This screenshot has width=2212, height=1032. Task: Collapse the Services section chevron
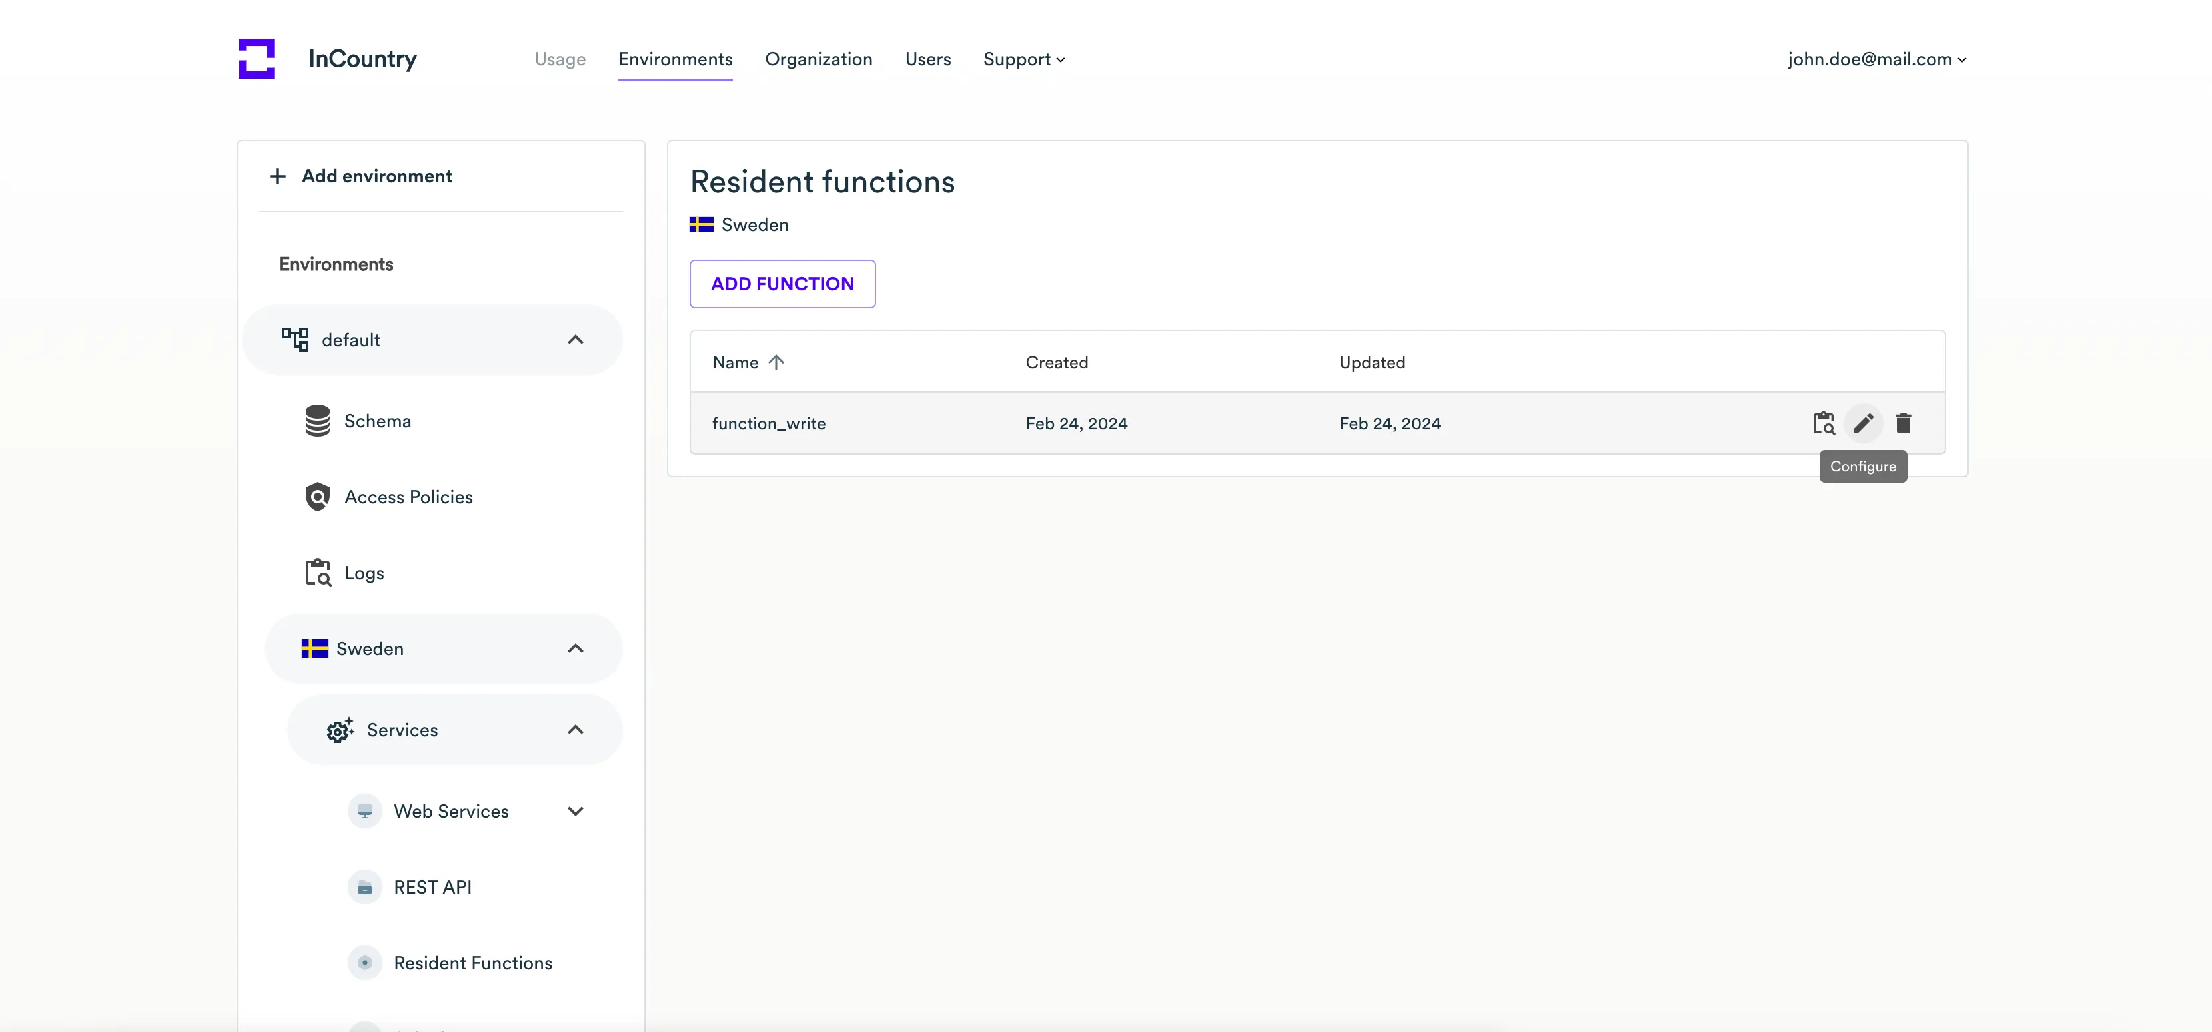(x=576, y=730)
